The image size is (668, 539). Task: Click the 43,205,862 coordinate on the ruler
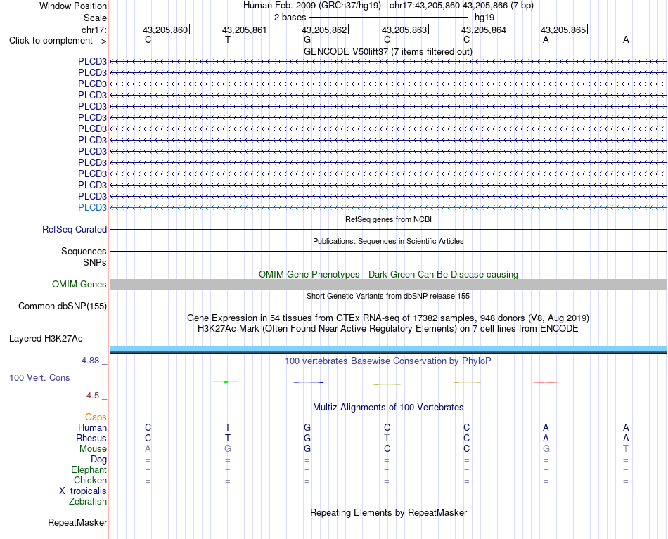click(x=324, y=30)
